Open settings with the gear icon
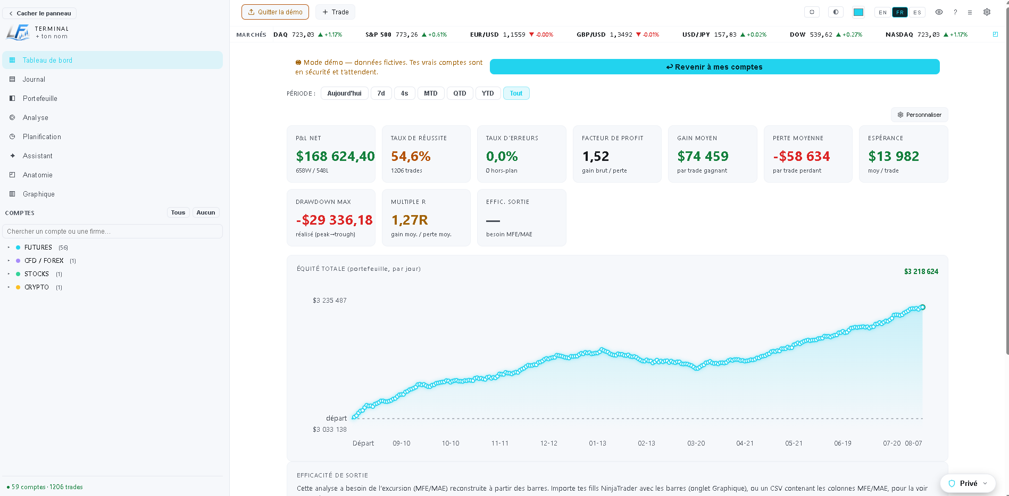The width and height of the screenshot is (1009, 496). pos(987,12)
